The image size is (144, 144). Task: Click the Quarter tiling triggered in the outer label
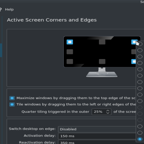tap(55, 112)
